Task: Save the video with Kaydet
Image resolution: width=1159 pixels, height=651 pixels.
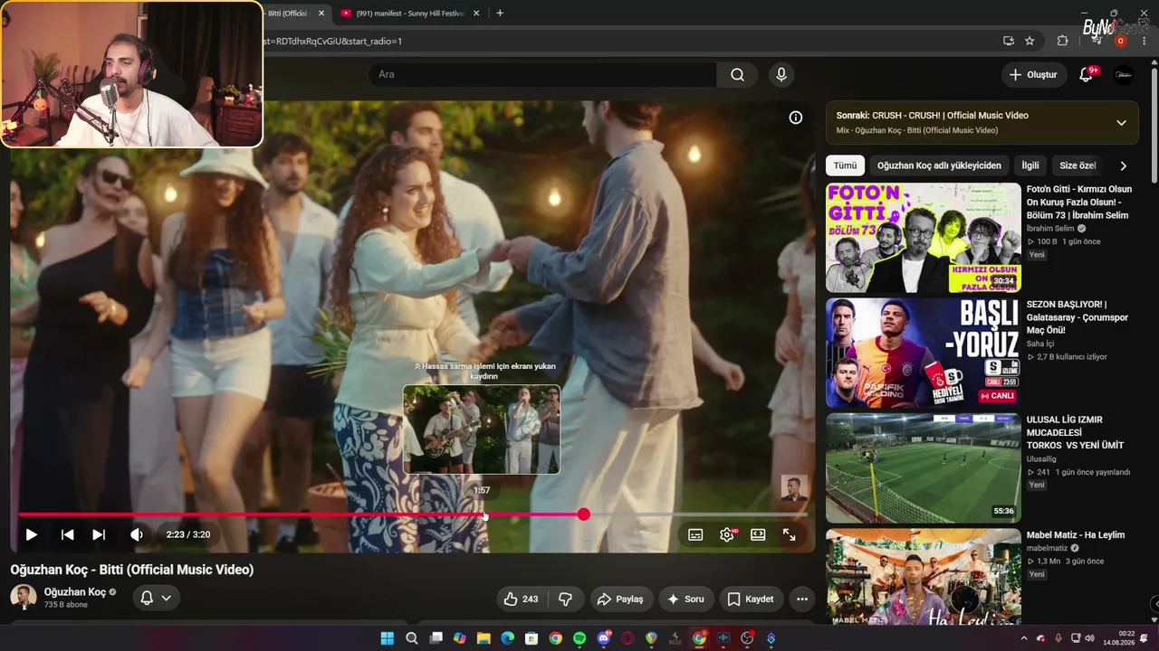Action: point(751,599)
